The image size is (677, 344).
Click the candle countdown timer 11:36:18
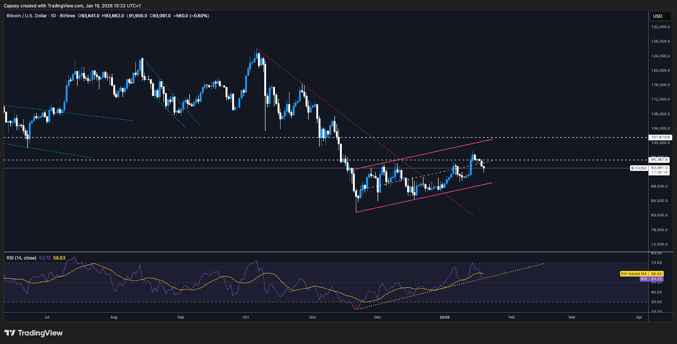[659, 172]
